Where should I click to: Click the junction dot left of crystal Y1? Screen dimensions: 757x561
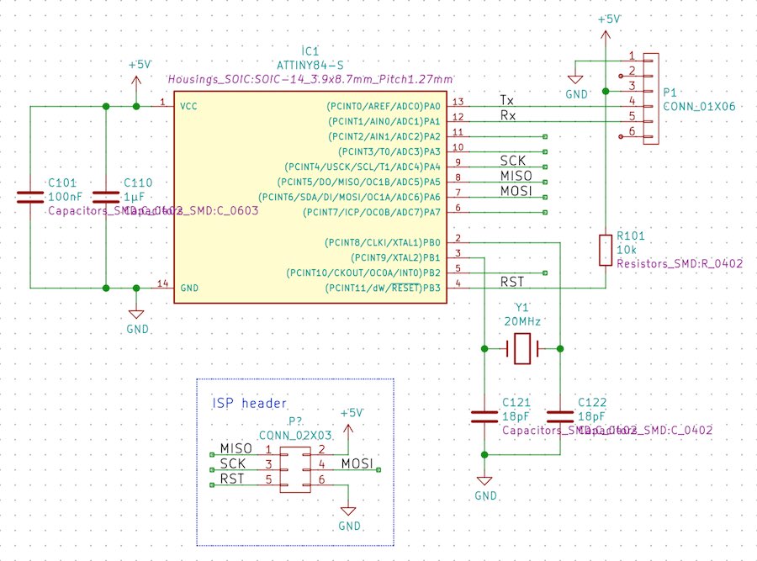pyautogui.click(x=484, y=348)
